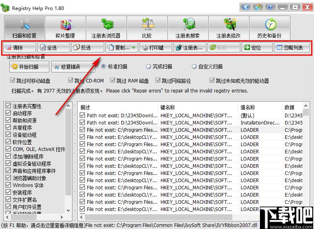The height and width of the screenshot is (229, 314).
Task: Click 全选 to select all entries
Action: pos(54,47)
